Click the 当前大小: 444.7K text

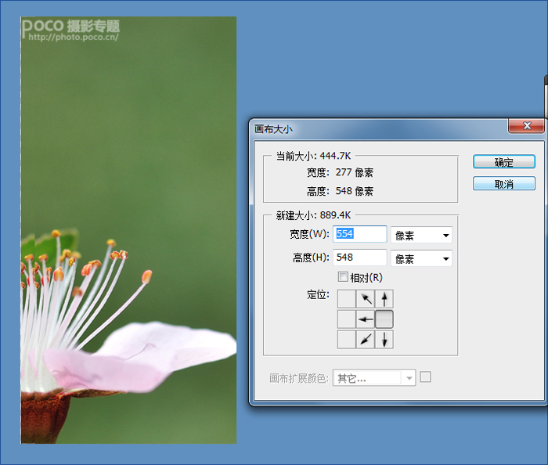coord(313,156)
